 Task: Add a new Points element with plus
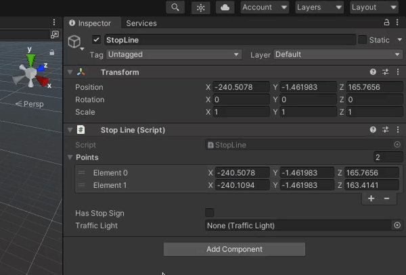(371, 199)
